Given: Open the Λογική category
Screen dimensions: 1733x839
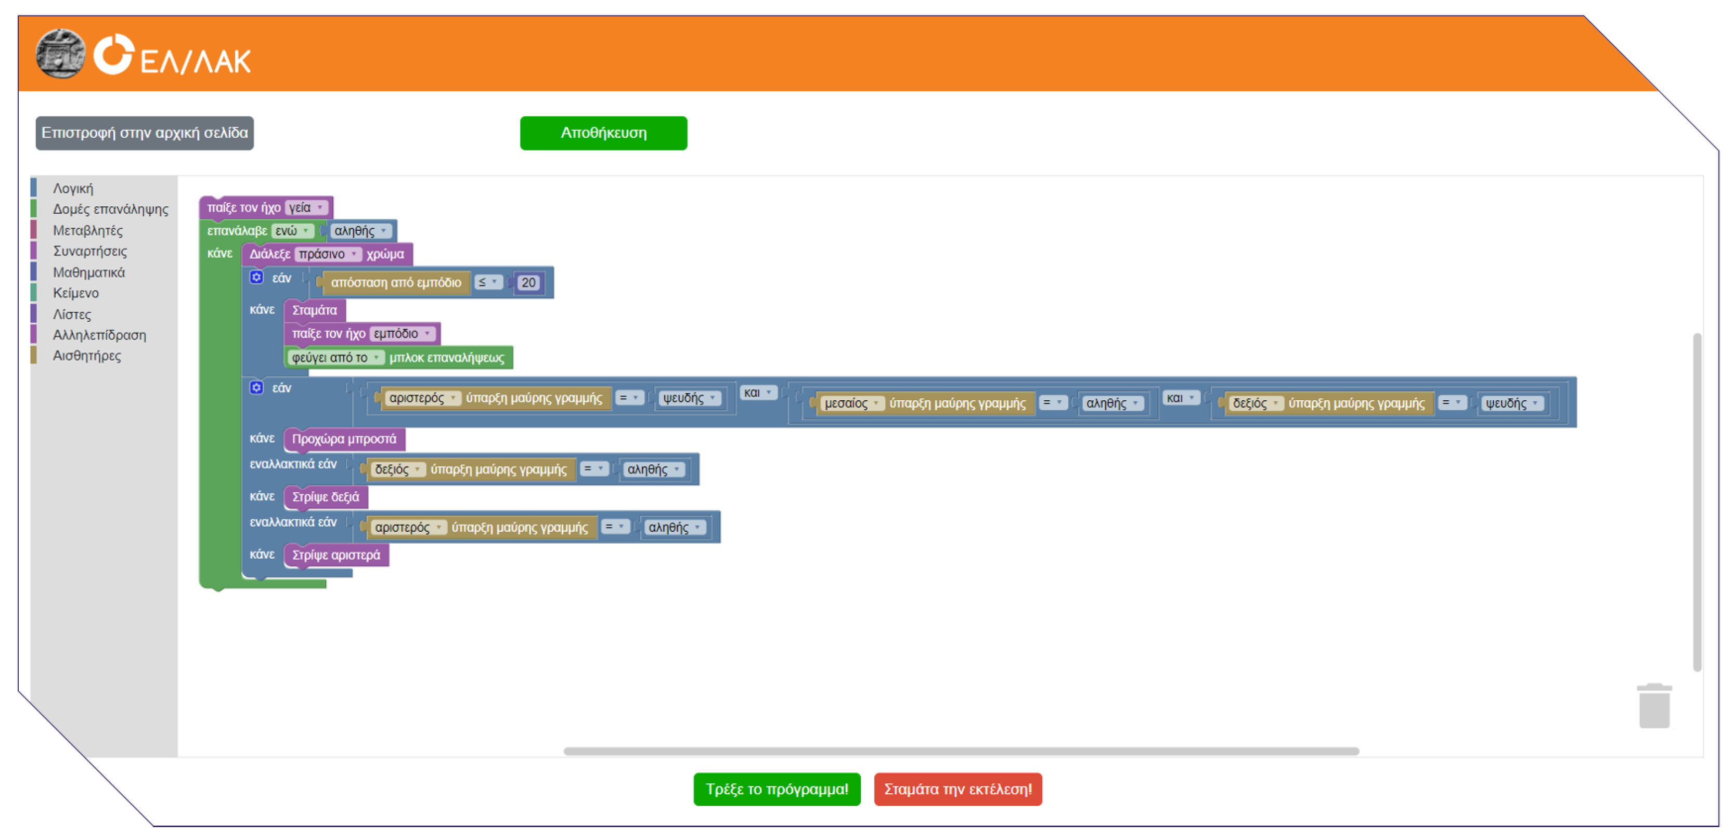Looking at the screenshot, I should pos(73,188).
